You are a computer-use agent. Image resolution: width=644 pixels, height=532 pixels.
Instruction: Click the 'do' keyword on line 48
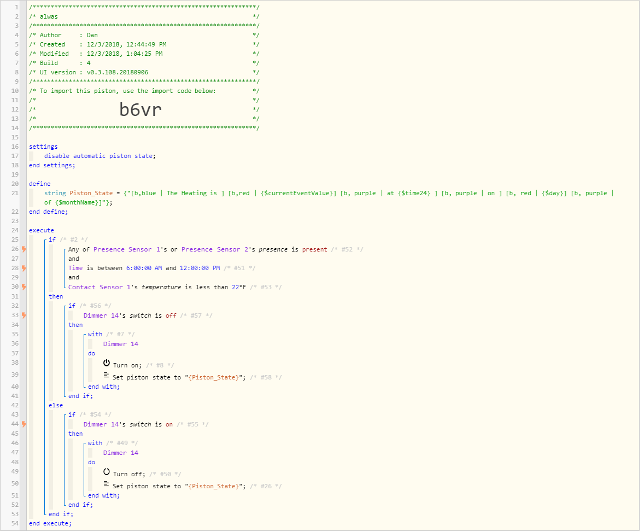click(91, 463)
